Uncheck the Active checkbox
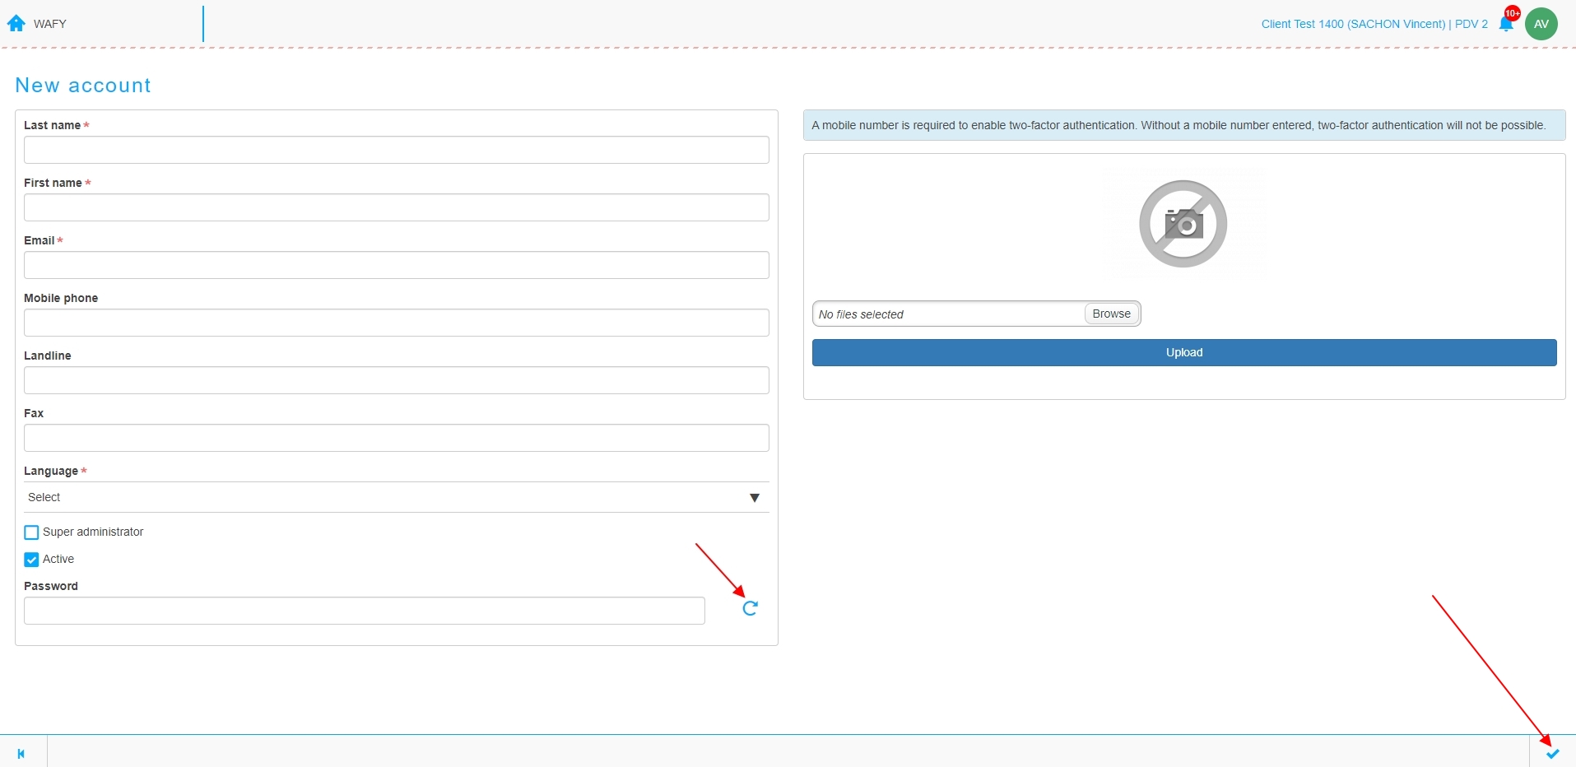 [31, 560]
